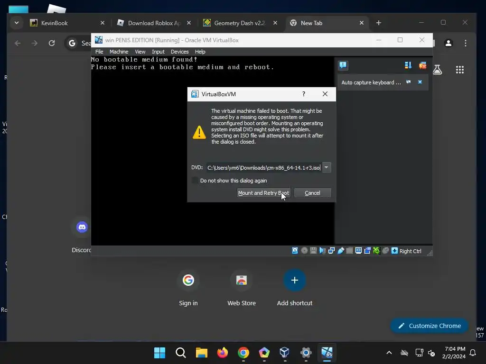Viewport: 486px width, 364px height.
Task: Open the View menu in VirtualBox
Action: pyautogui.click(x=140, y=52)
